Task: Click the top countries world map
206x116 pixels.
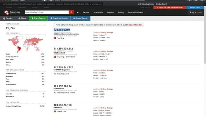Action: coord(26,44)
